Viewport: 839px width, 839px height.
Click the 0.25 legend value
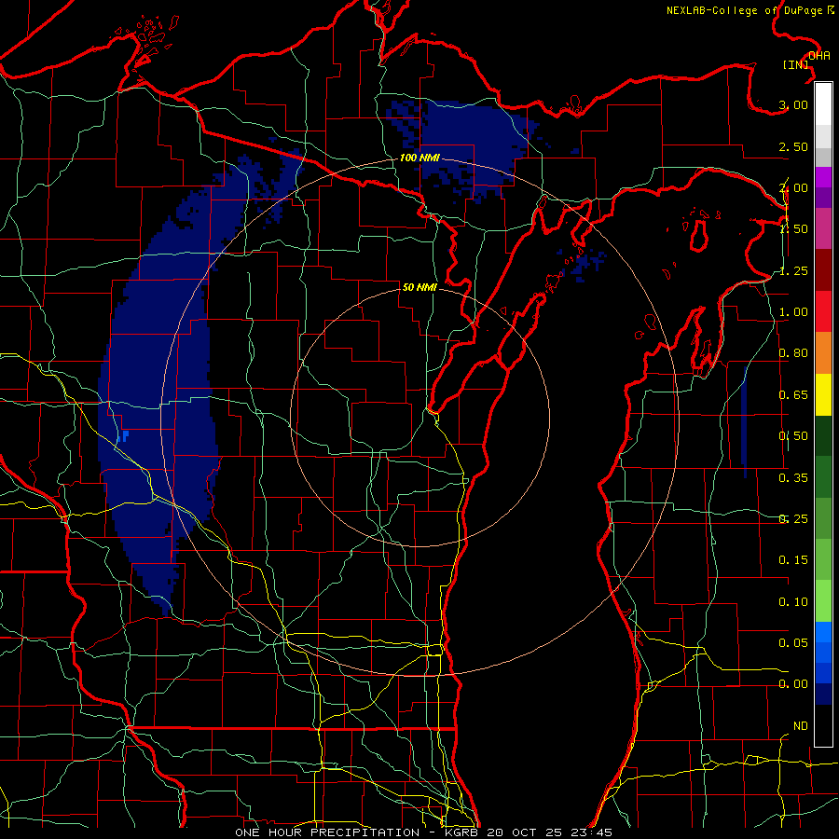[793, 519]
